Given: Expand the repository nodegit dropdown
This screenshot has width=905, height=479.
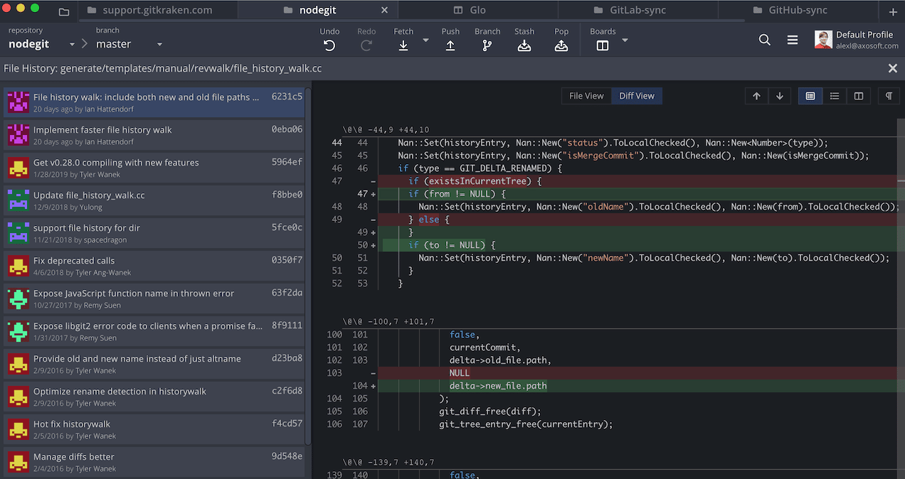Looking at the screenshot, I should click(x=72, y=44).
